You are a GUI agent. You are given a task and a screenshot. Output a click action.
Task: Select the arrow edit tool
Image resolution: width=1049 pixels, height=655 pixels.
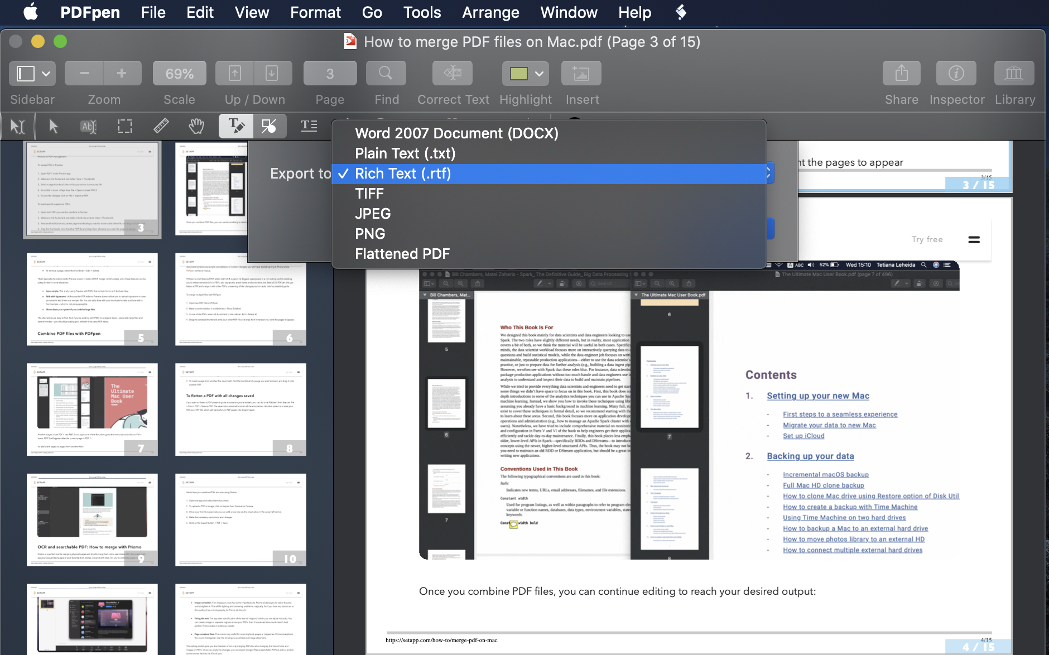pos(54,126)
